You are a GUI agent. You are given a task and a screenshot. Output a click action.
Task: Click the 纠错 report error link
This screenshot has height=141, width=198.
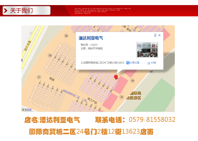click(x=153, y=63)
